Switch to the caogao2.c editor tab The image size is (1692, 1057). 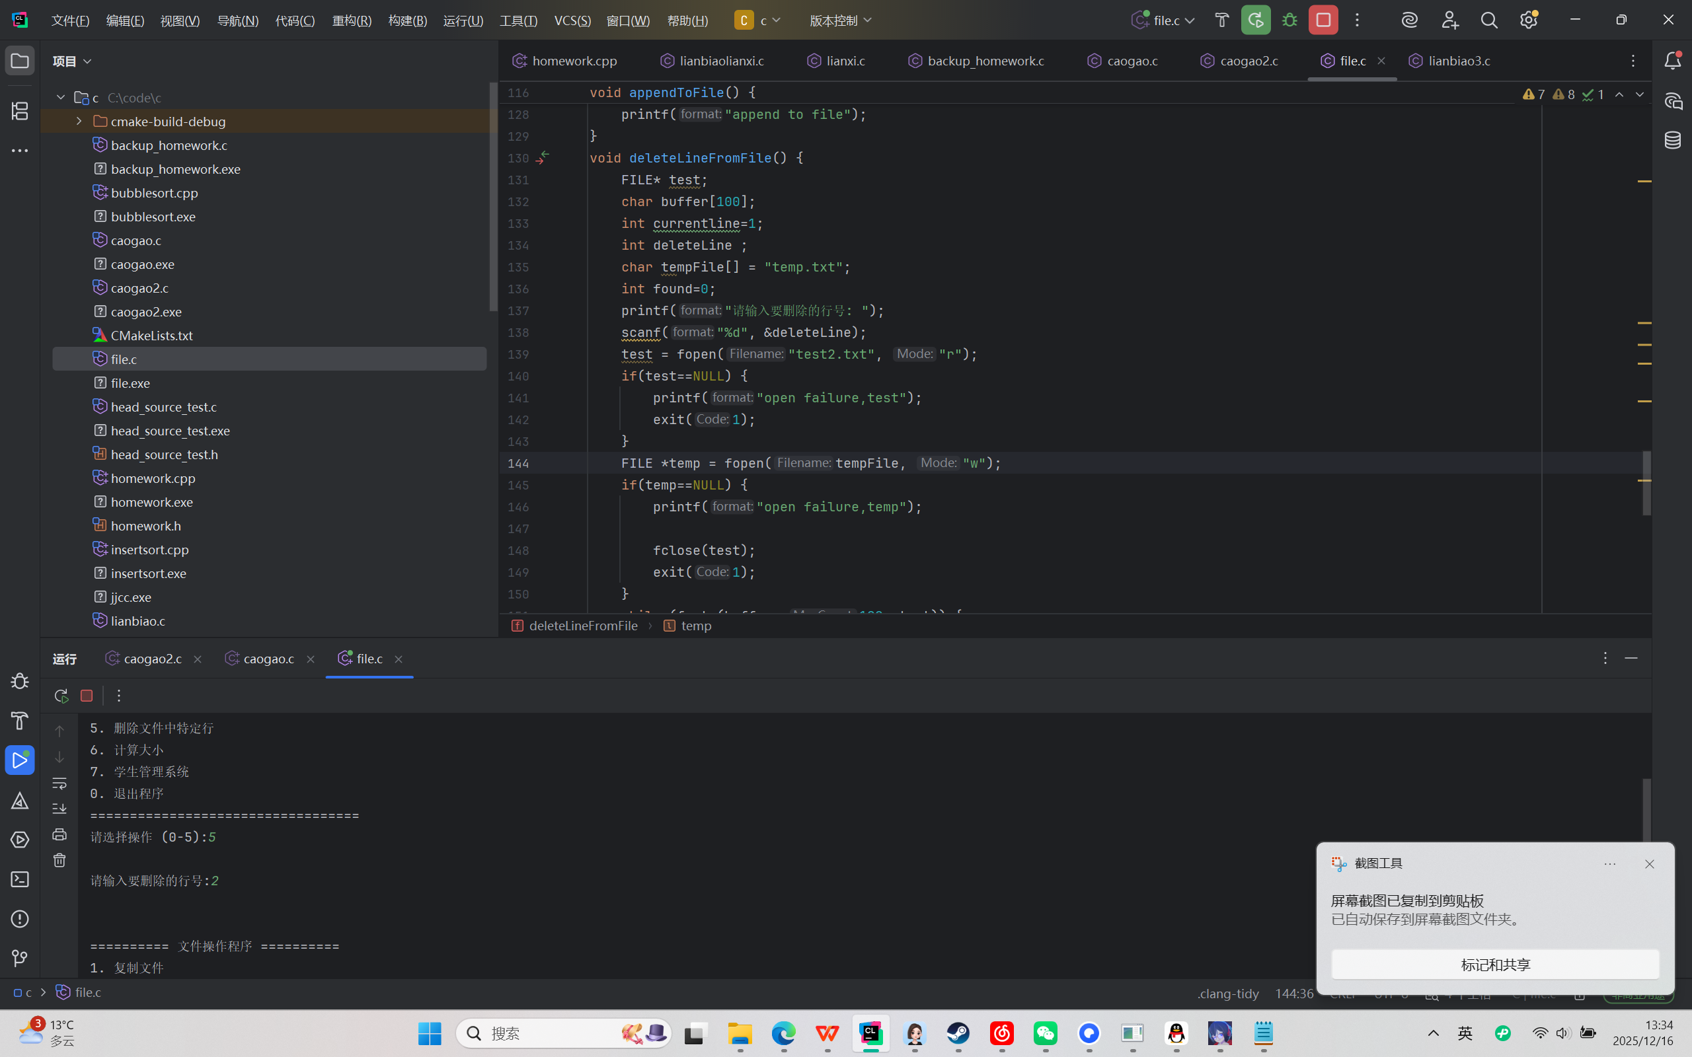(1248, 61)
